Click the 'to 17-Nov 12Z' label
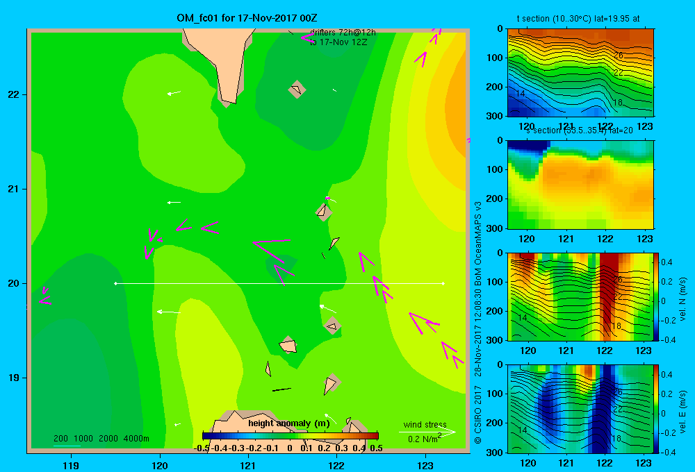Image resolution: width=695 pixels, height=472 pixels. [338, 42]
